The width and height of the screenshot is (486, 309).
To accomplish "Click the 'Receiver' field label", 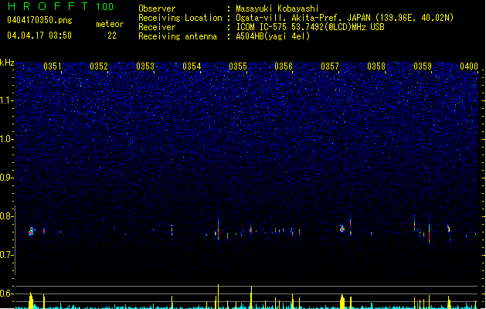I will (x=157, y=27).
